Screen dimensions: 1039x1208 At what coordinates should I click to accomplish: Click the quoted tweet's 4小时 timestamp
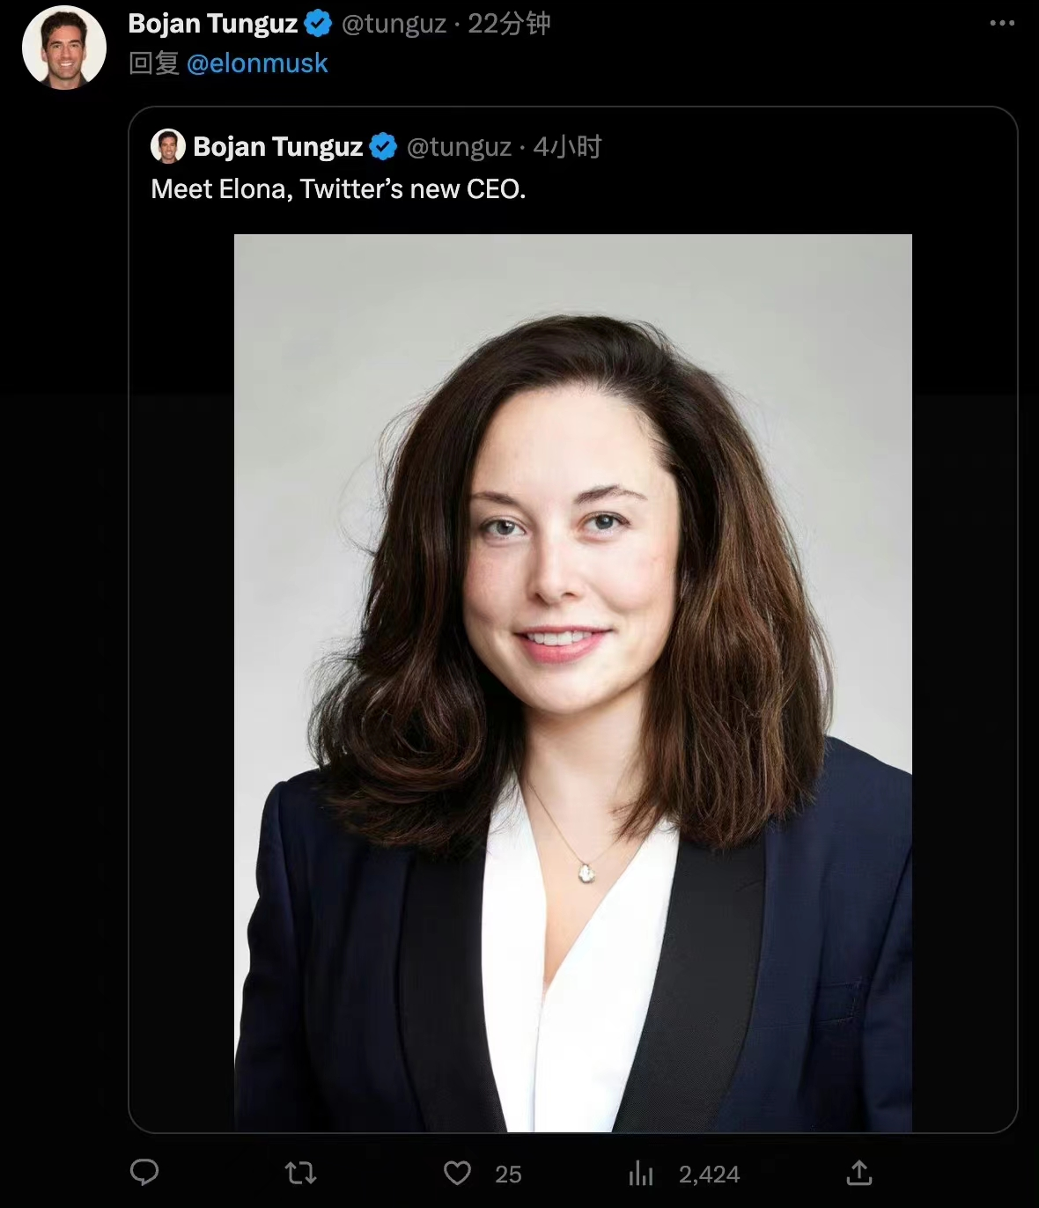coord(567,146)
